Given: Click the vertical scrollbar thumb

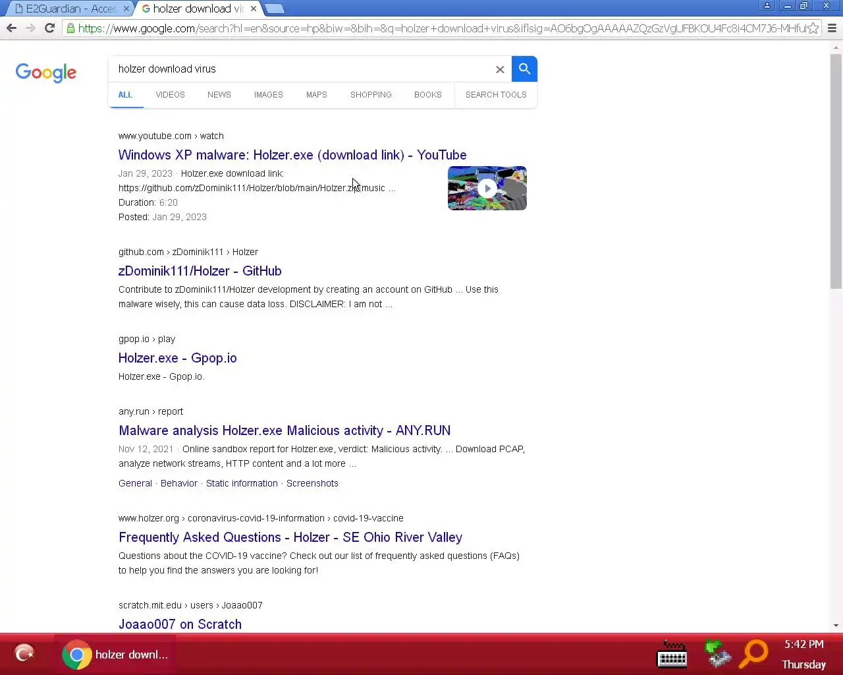Looking at the screenshot, I should pos(836,171).
